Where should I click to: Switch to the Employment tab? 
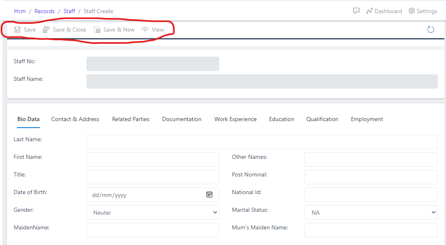click(x=367, y=119)
